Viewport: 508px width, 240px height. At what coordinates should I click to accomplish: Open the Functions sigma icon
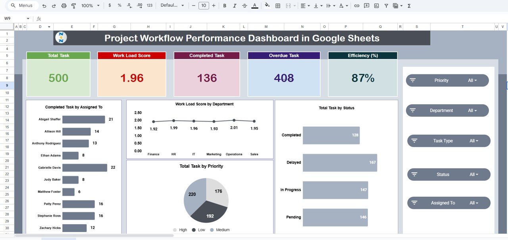coord(408,6)
